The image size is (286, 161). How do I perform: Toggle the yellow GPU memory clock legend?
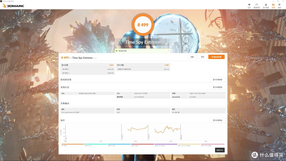click(189, 145)
